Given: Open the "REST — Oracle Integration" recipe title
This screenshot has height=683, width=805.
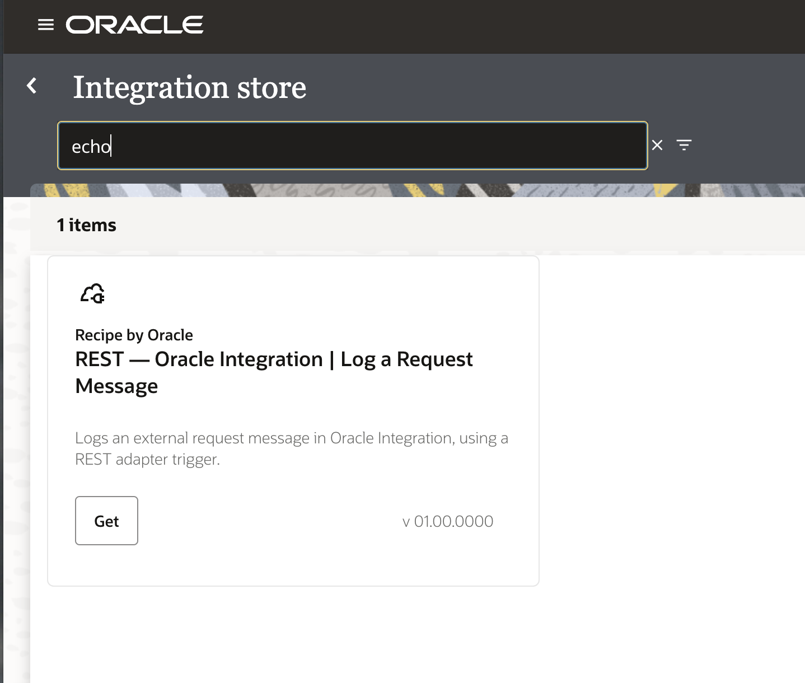Looking at the screenshot, I should pyautogui.click(x=274, y=359).
